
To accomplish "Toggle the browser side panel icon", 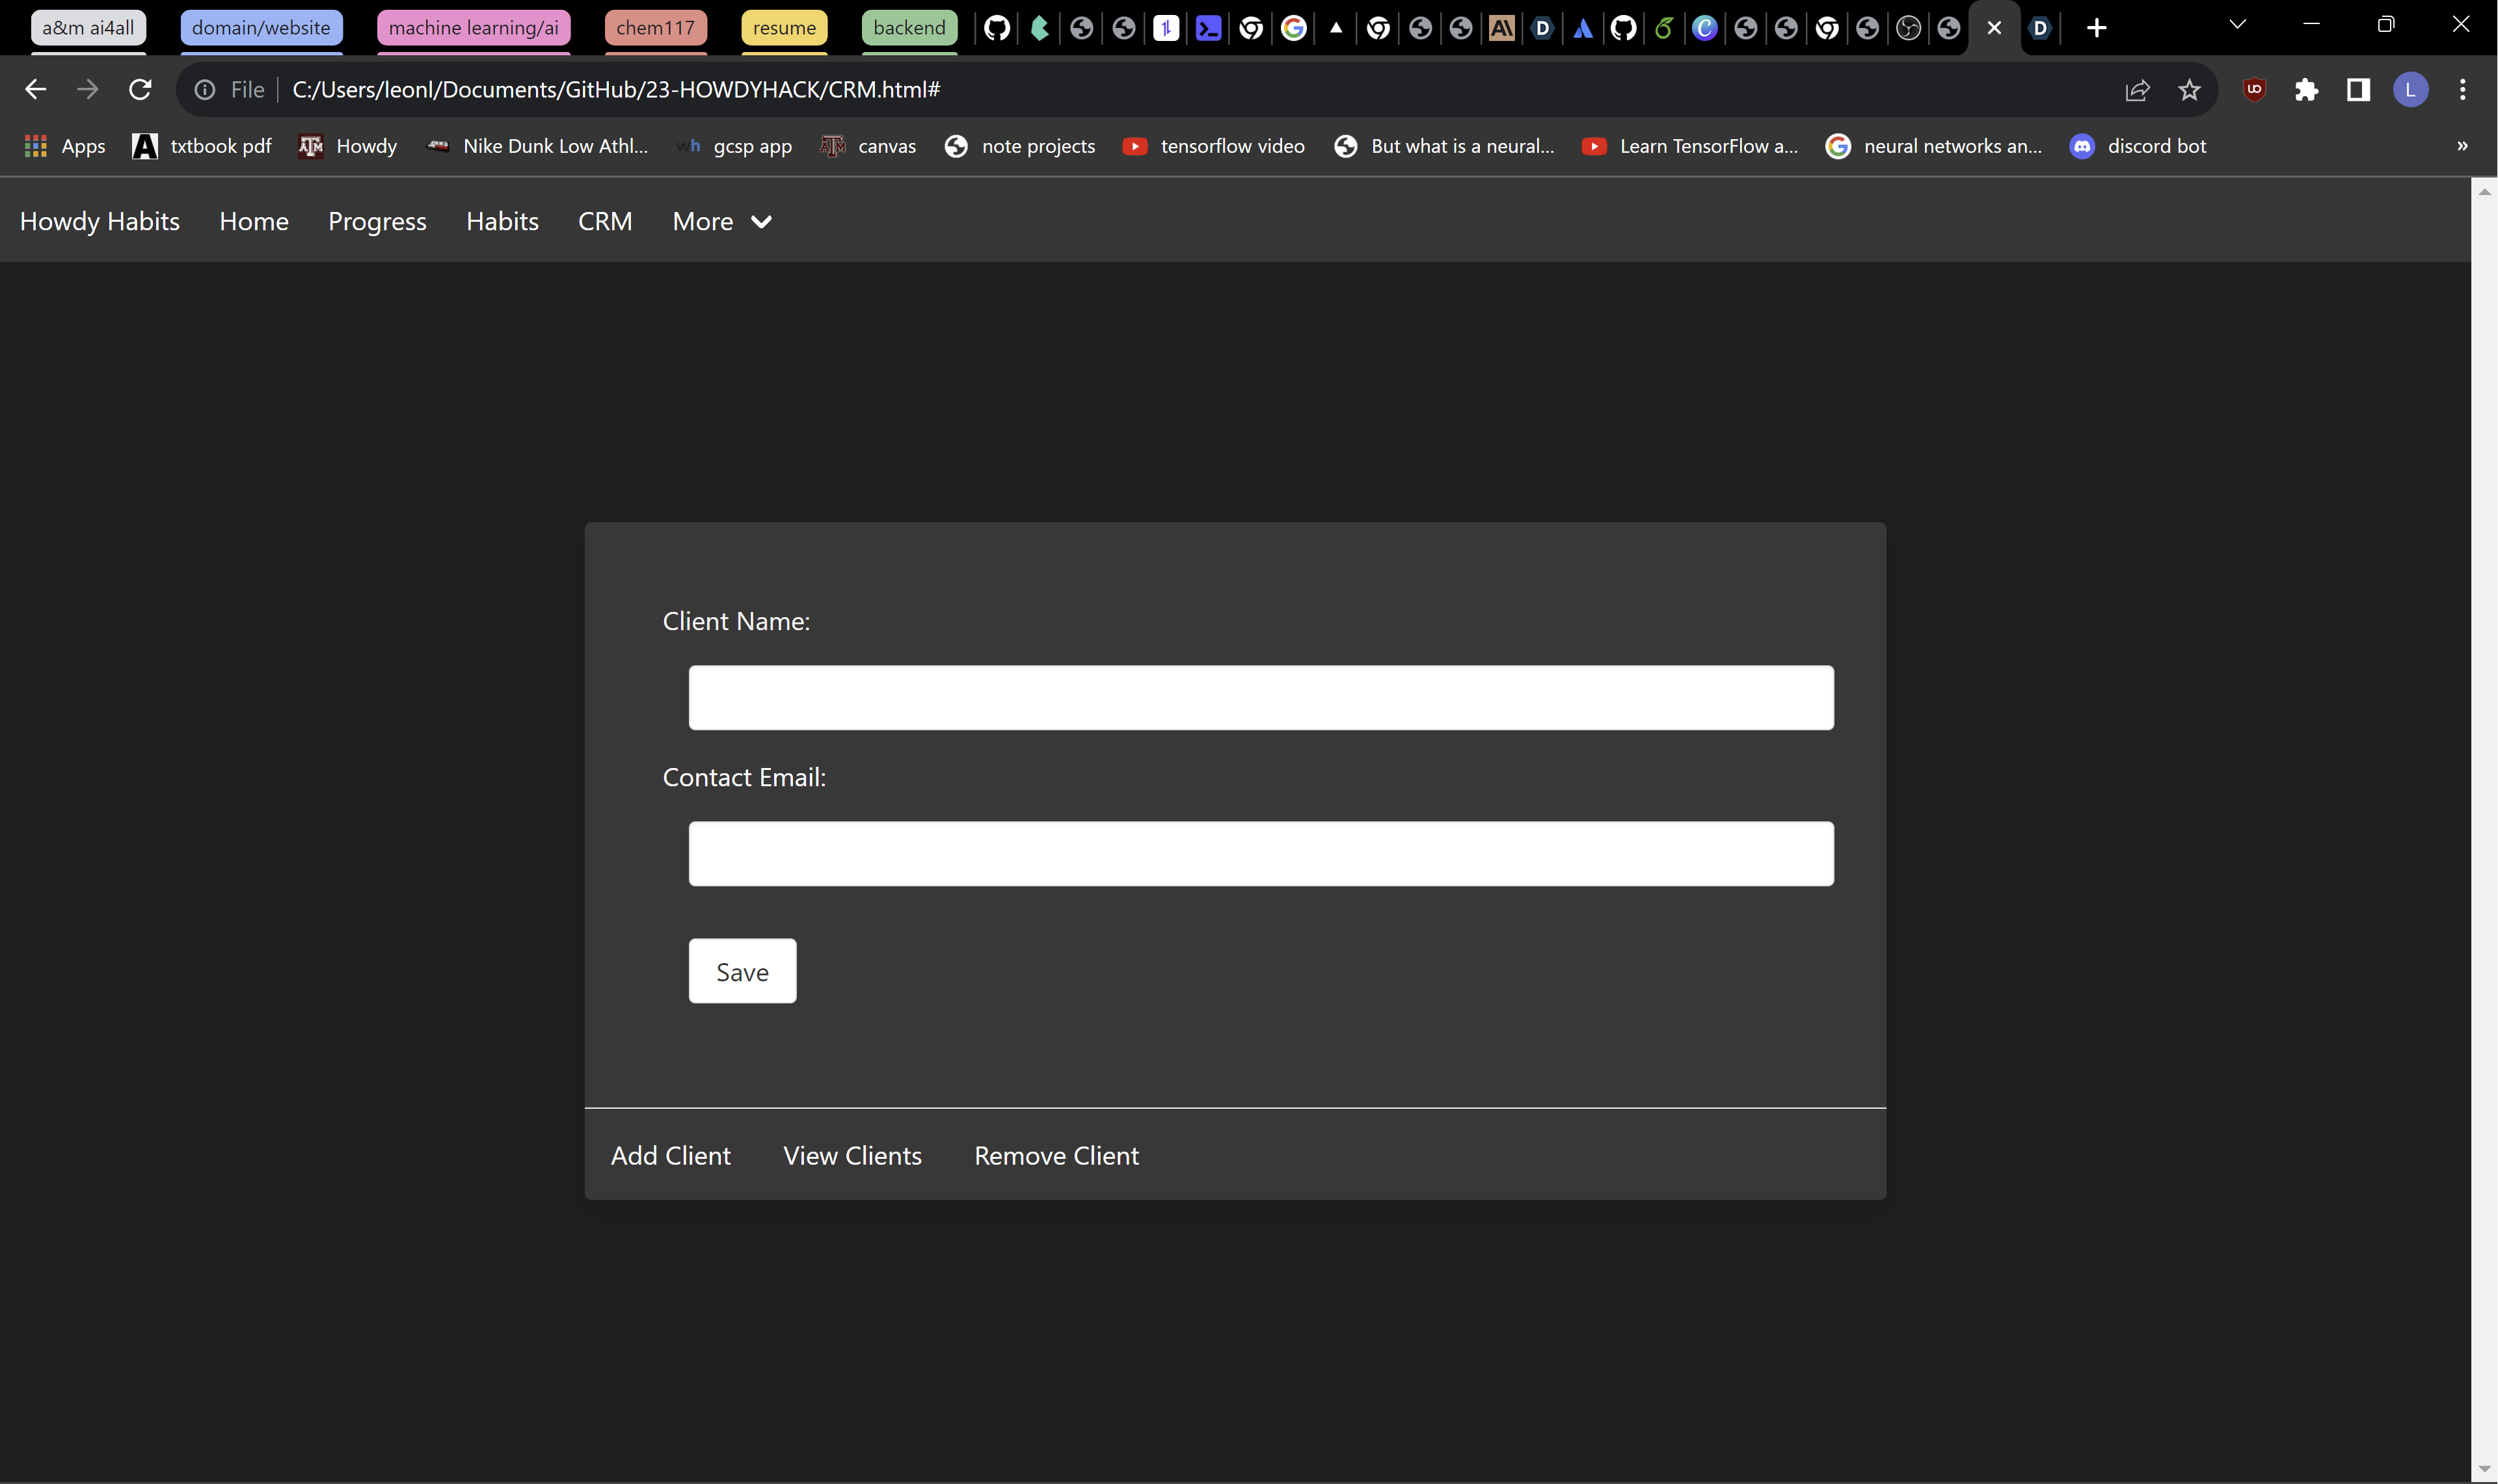I will pos(2358,90).
